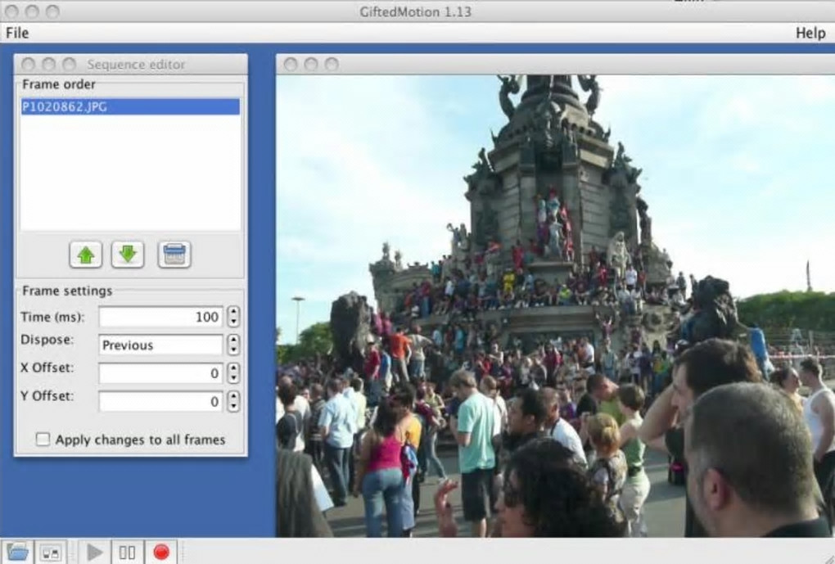This screenshot has height=564, width=835.
Task: Delete selected frame using trash icon
Action: (x=174, y=255)
